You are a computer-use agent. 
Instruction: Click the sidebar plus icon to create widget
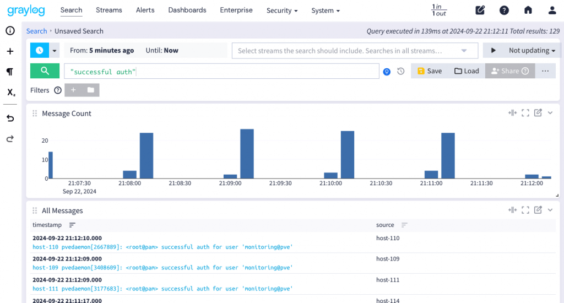click(x=10, y=51)
